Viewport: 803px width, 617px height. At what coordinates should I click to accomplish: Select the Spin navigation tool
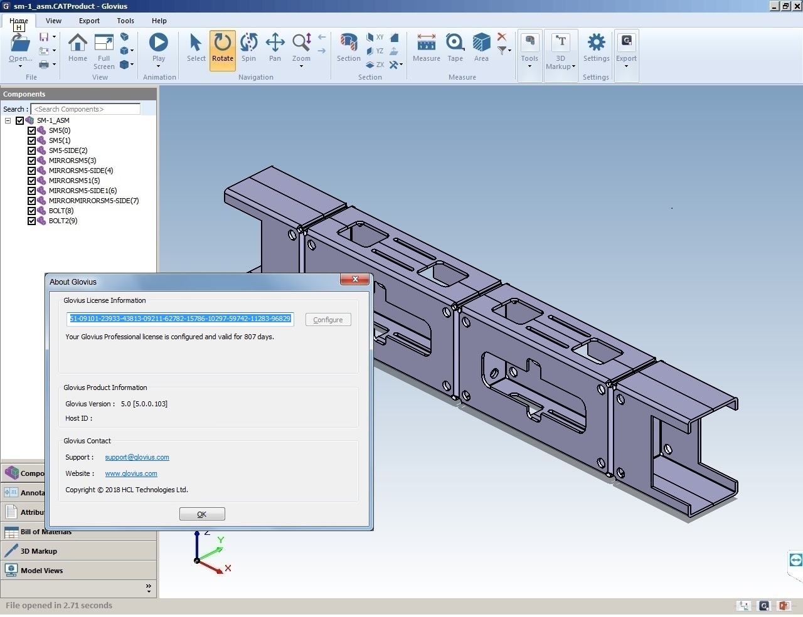pyautogui.click(x=248, y=43)
